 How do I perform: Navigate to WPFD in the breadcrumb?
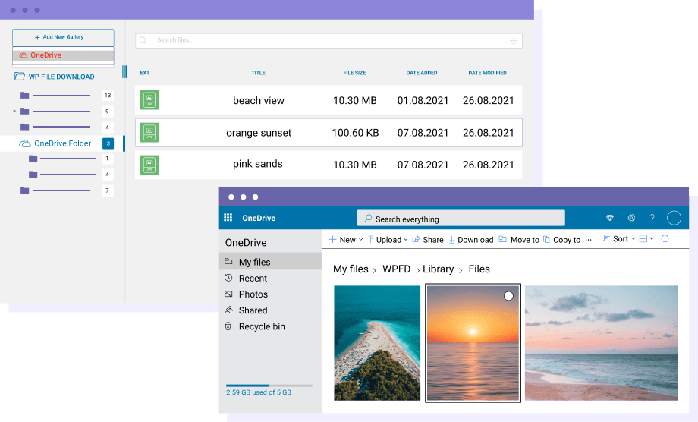pos(396,269)
